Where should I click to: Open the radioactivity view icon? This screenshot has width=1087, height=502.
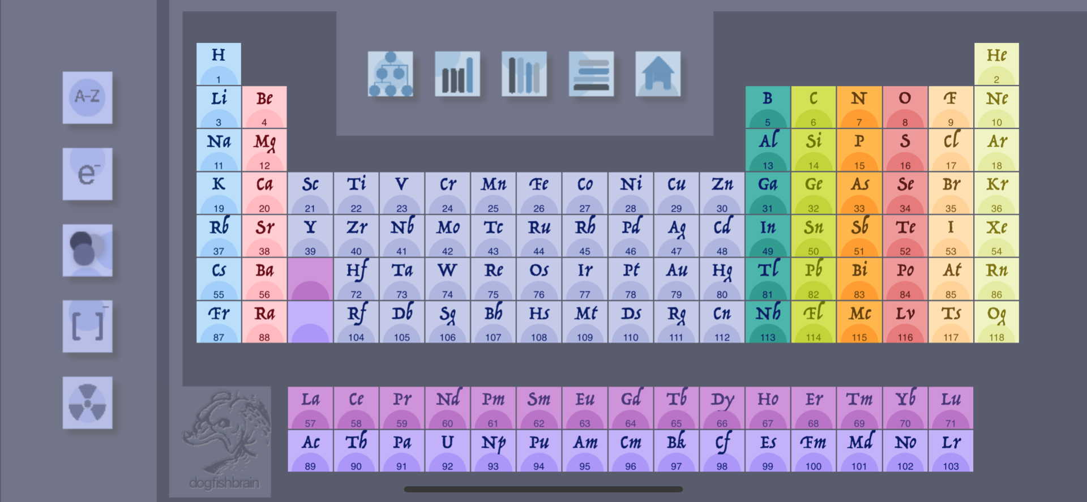(x=87, y=403)
